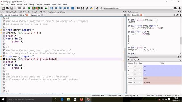Open the Consoles menu
The width and height of the screenshot is (182, 102).
(39, 5)
